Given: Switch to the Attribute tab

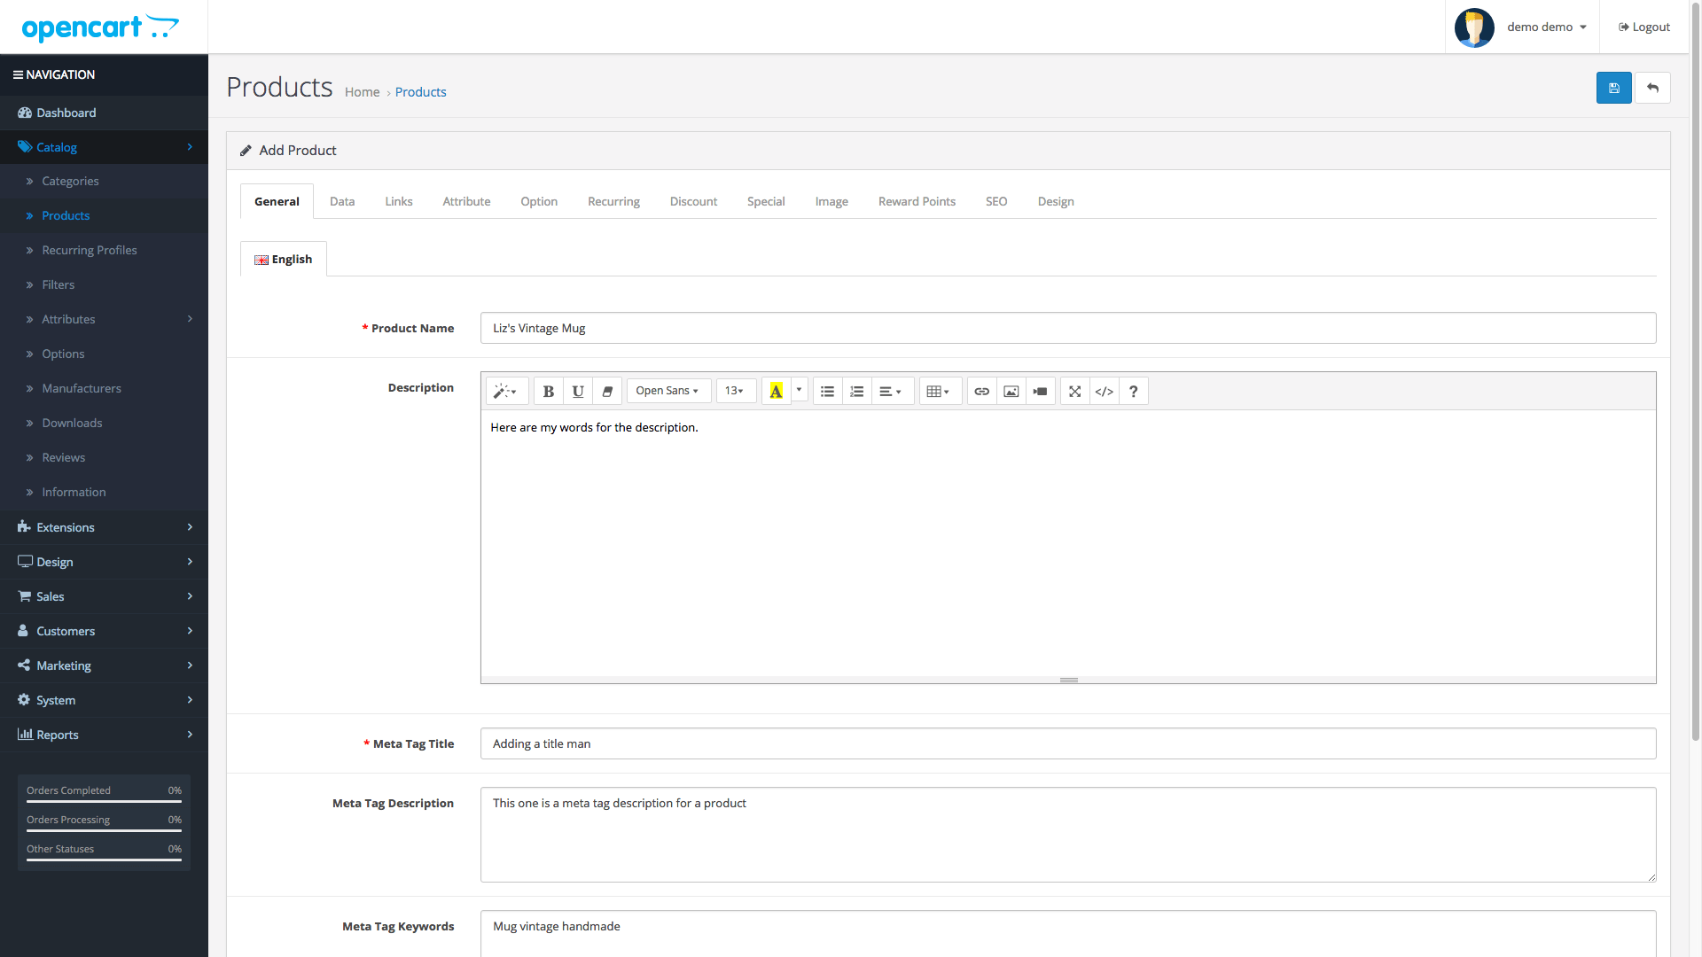Looking at the screenshot, I should coord(466,201).
